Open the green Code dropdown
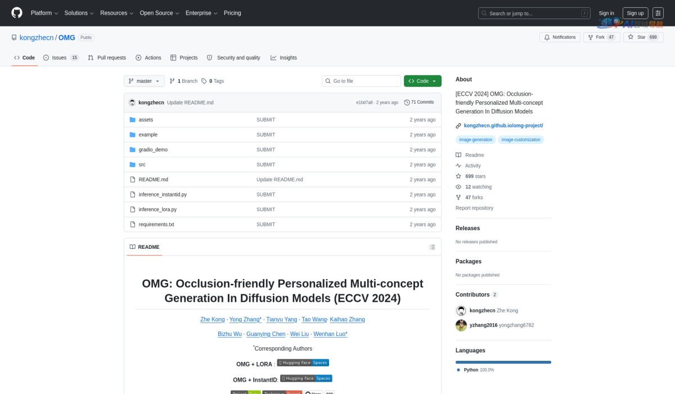Image resolution: width=675 pixels, height=394 pixels. coord(422,81)
